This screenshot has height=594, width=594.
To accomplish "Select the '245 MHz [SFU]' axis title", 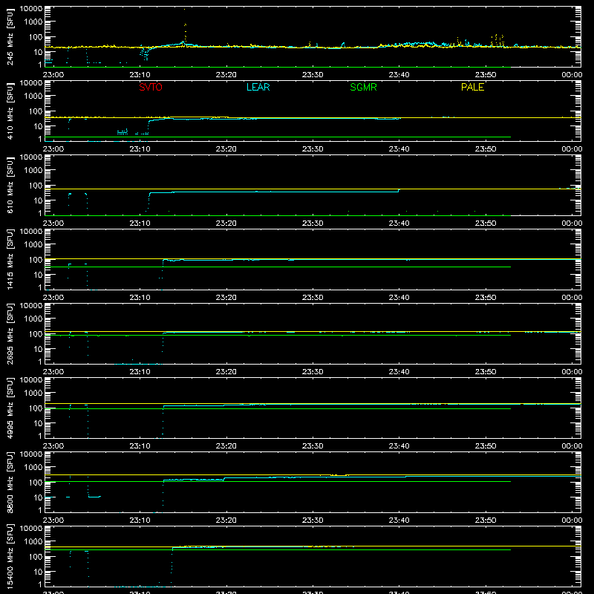I will point(10,36).
